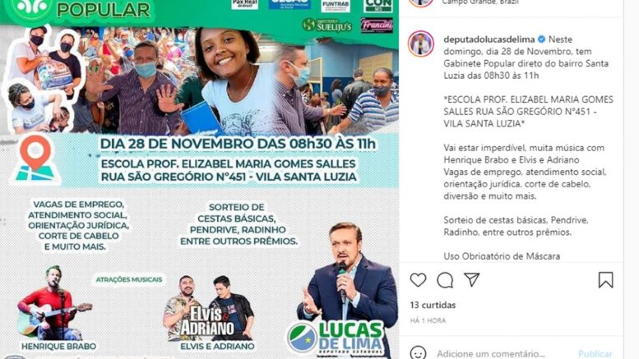Click the top header profile avatar
639x359 pixels.
(421, 2)
